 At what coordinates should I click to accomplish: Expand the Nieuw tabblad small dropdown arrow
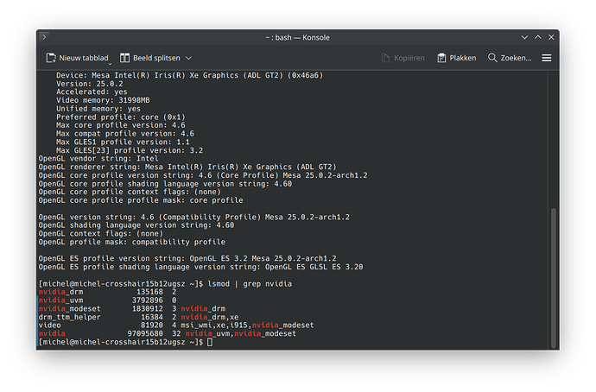click(110, 63)
